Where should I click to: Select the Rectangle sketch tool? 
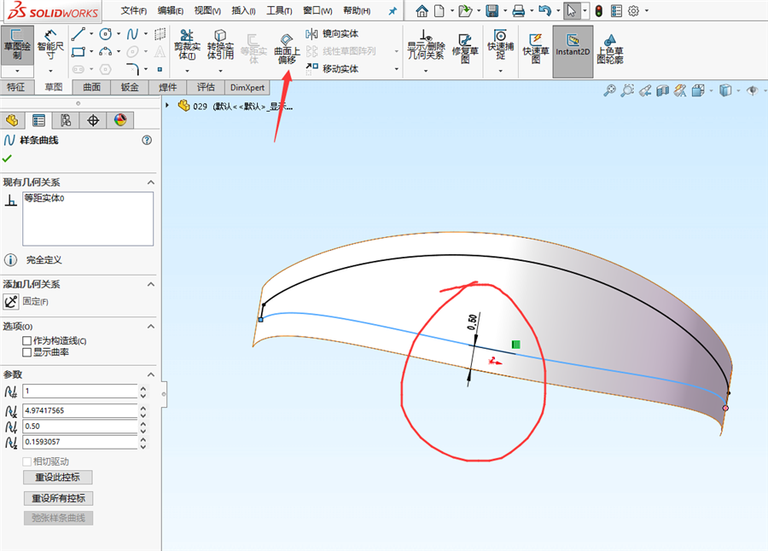(x=79, y=51)
